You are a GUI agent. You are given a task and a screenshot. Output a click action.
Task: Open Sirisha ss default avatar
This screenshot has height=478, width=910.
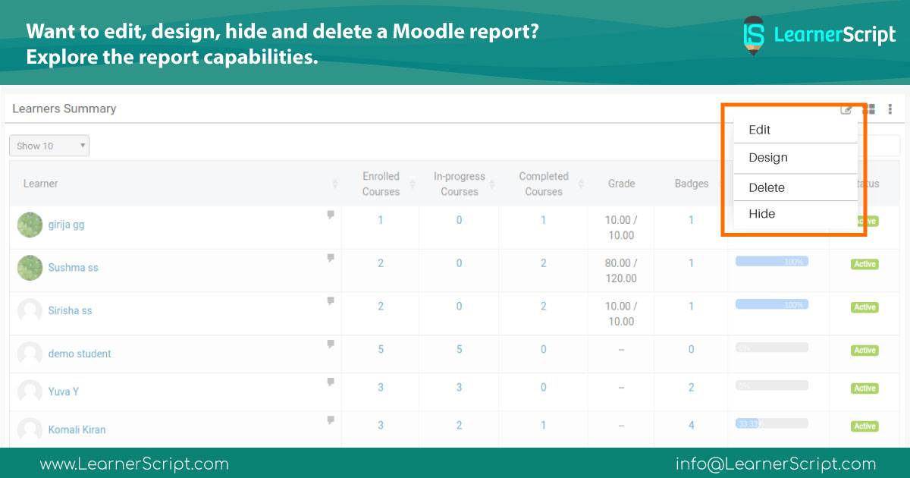[x=30, y=311]
